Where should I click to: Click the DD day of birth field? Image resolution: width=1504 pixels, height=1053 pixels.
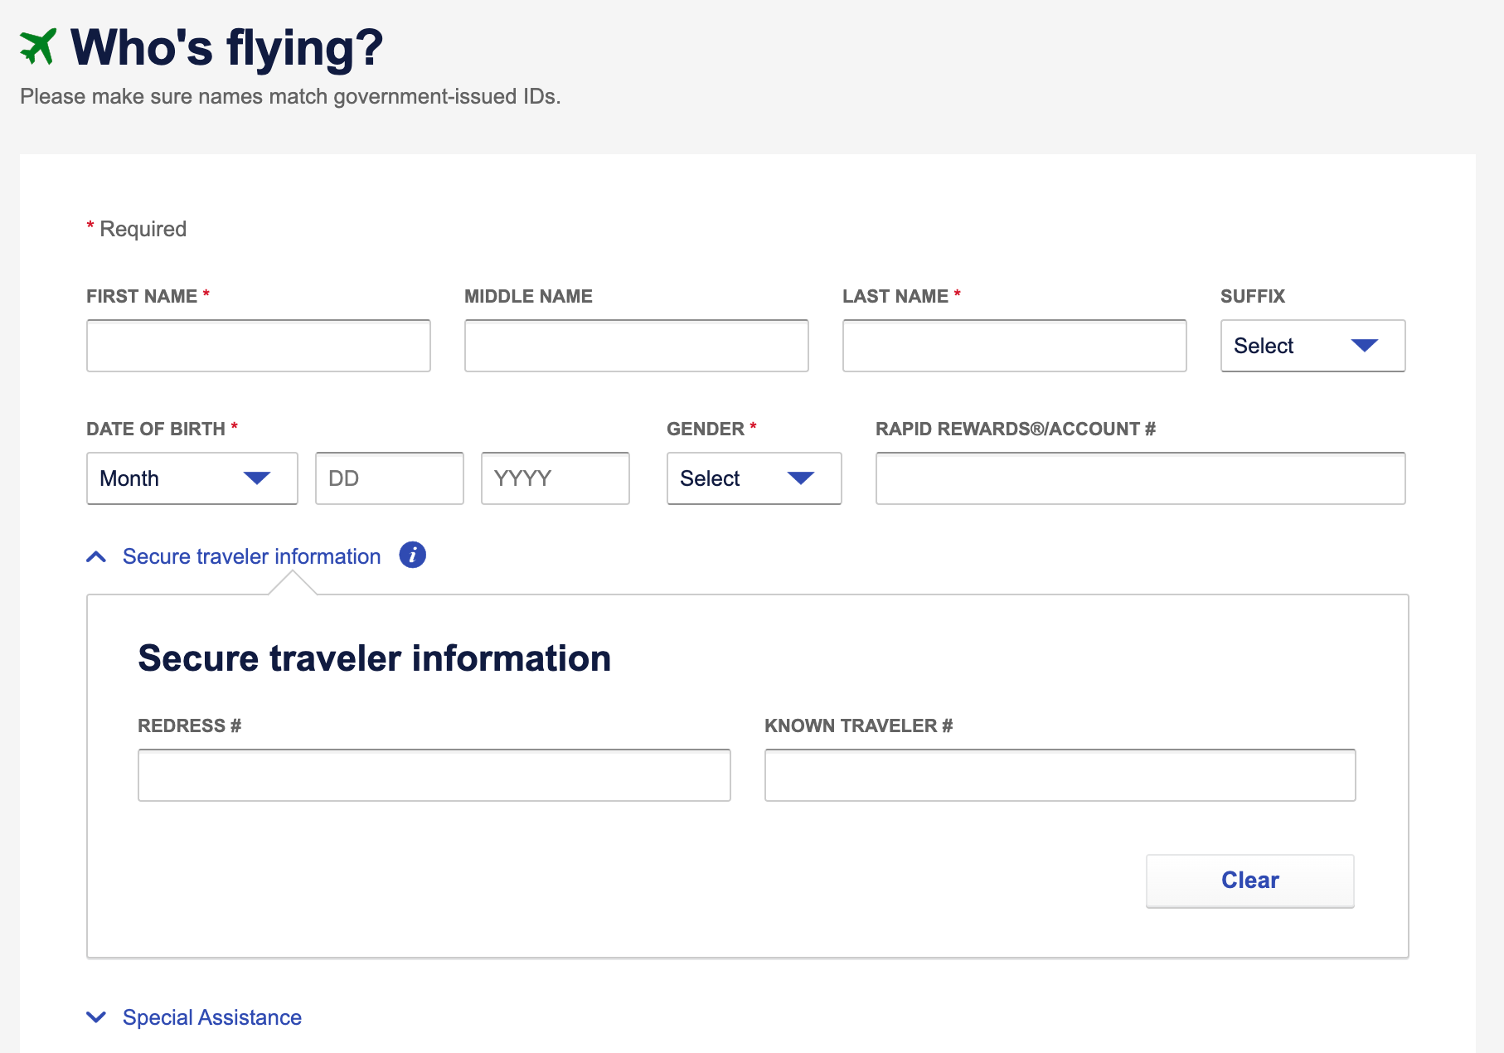pyautogui.click(x=389, y=478)
